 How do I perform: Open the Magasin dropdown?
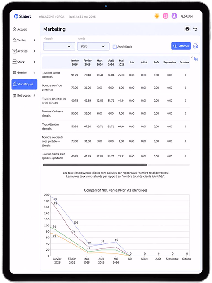point(59,46)
